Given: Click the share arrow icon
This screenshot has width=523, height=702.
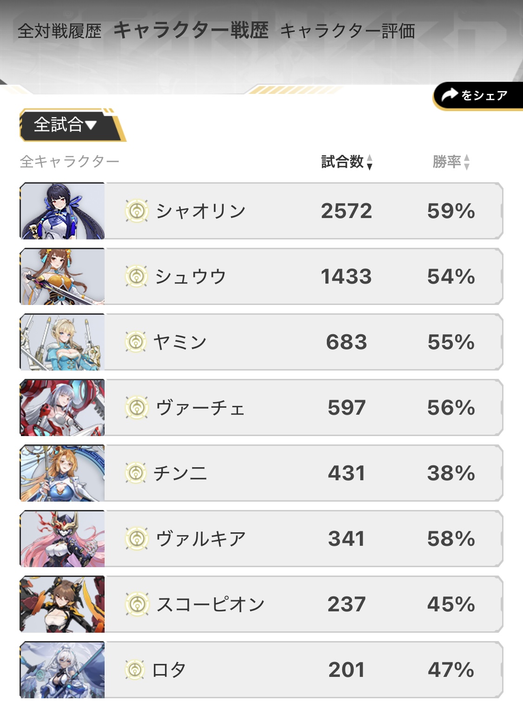Looking at the screenshot, I should point(450,95).
